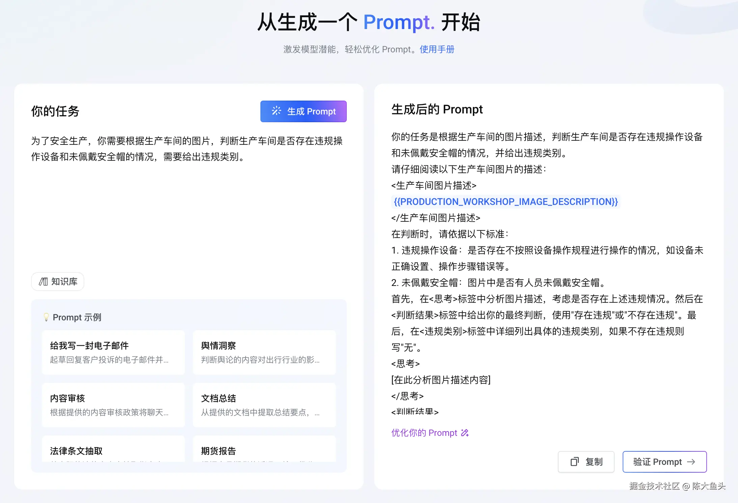738x503 pixels.
Task: Click the lightbulb icon beside Prompt 示例
Action: pyautogui.click(x=46, y=317)
